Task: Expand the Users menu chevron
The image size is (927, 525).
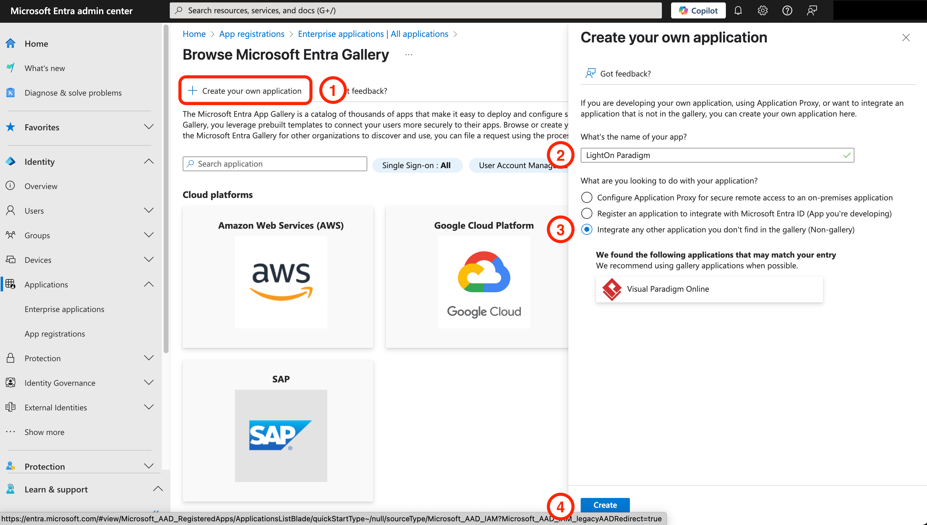Action: pyautogui.click(x=149, y=211)
